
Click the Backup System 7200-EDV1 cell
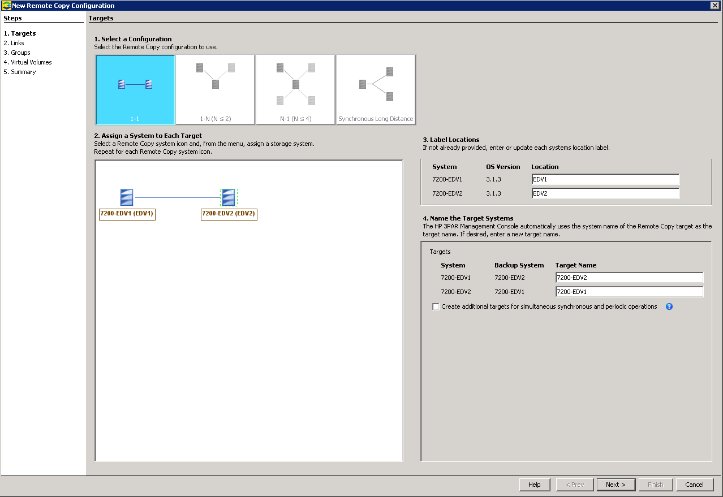510,292
